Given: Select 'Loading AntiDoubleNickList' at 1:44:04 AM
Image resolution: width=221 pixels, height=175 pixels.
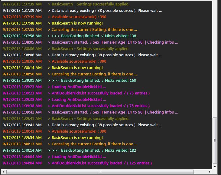Looking at the screenshot, I should [x=54, y=157].
